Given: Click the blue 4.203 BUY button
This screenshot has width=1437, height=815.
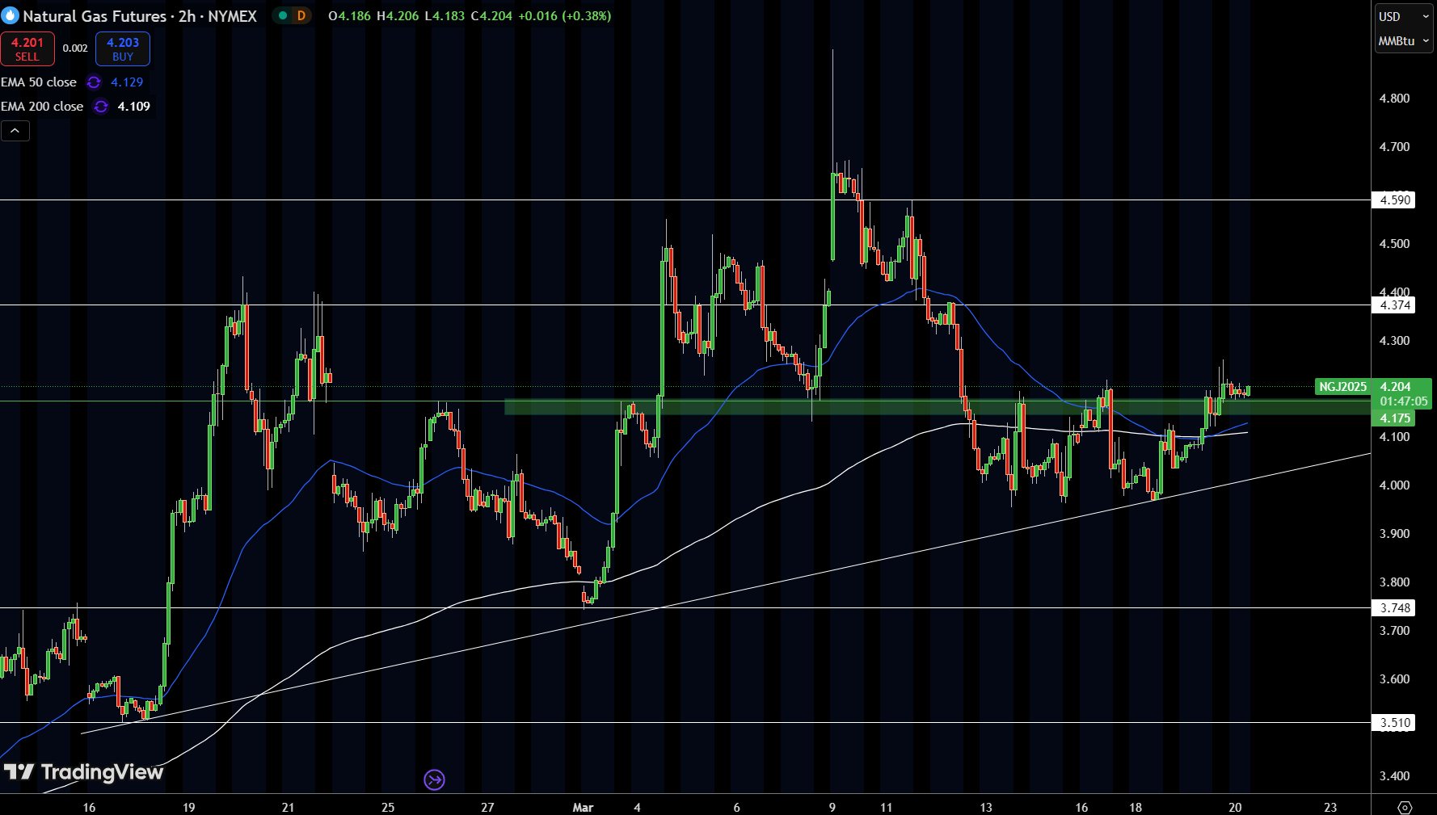Looking at the screenshot, I should (x=123, y=48).
